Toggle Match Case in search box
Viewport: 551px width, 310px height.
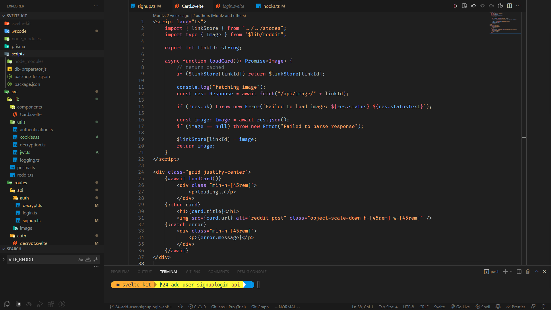(81, 259)
